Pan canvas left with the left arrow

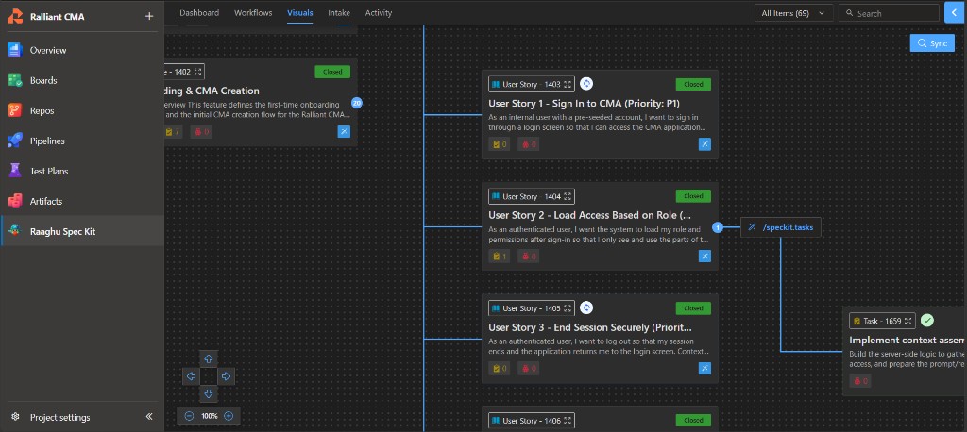pos(191,376)
